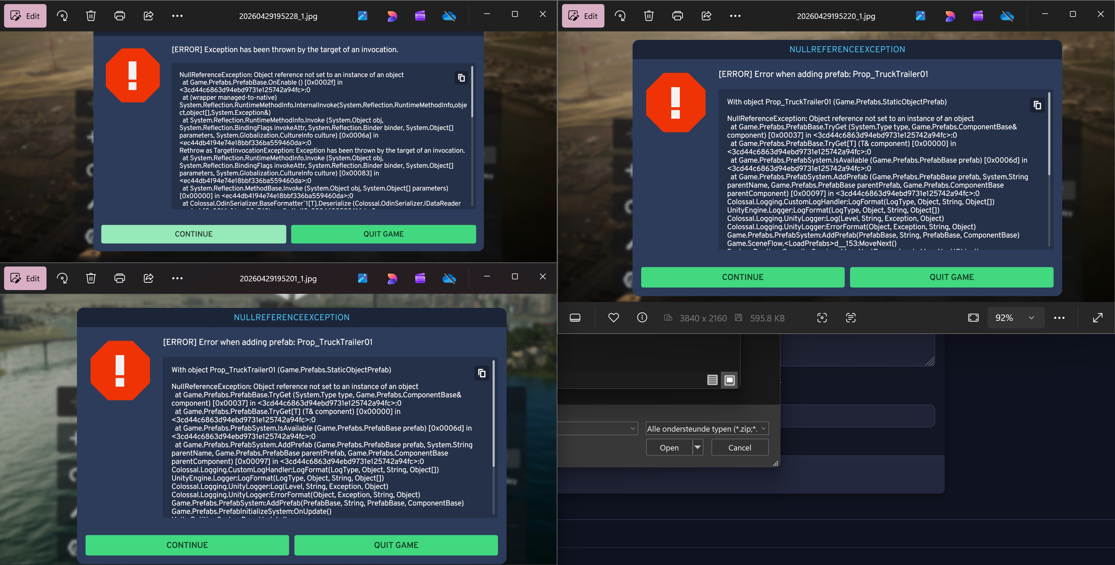Click Edit in the 20260429195228_1.jpg window
1115x565 pixels.
coord(25,16)
